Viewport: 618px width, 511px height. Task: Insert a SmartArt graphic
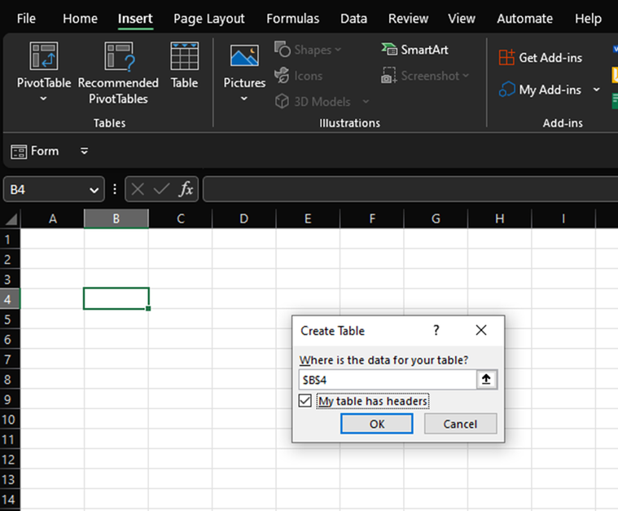coord(415,50)
